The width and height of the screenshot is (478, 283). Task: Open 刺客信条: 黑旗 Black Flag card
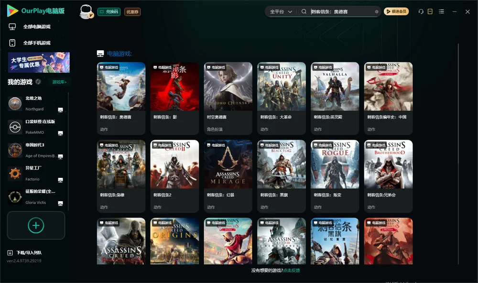point(282,176)
